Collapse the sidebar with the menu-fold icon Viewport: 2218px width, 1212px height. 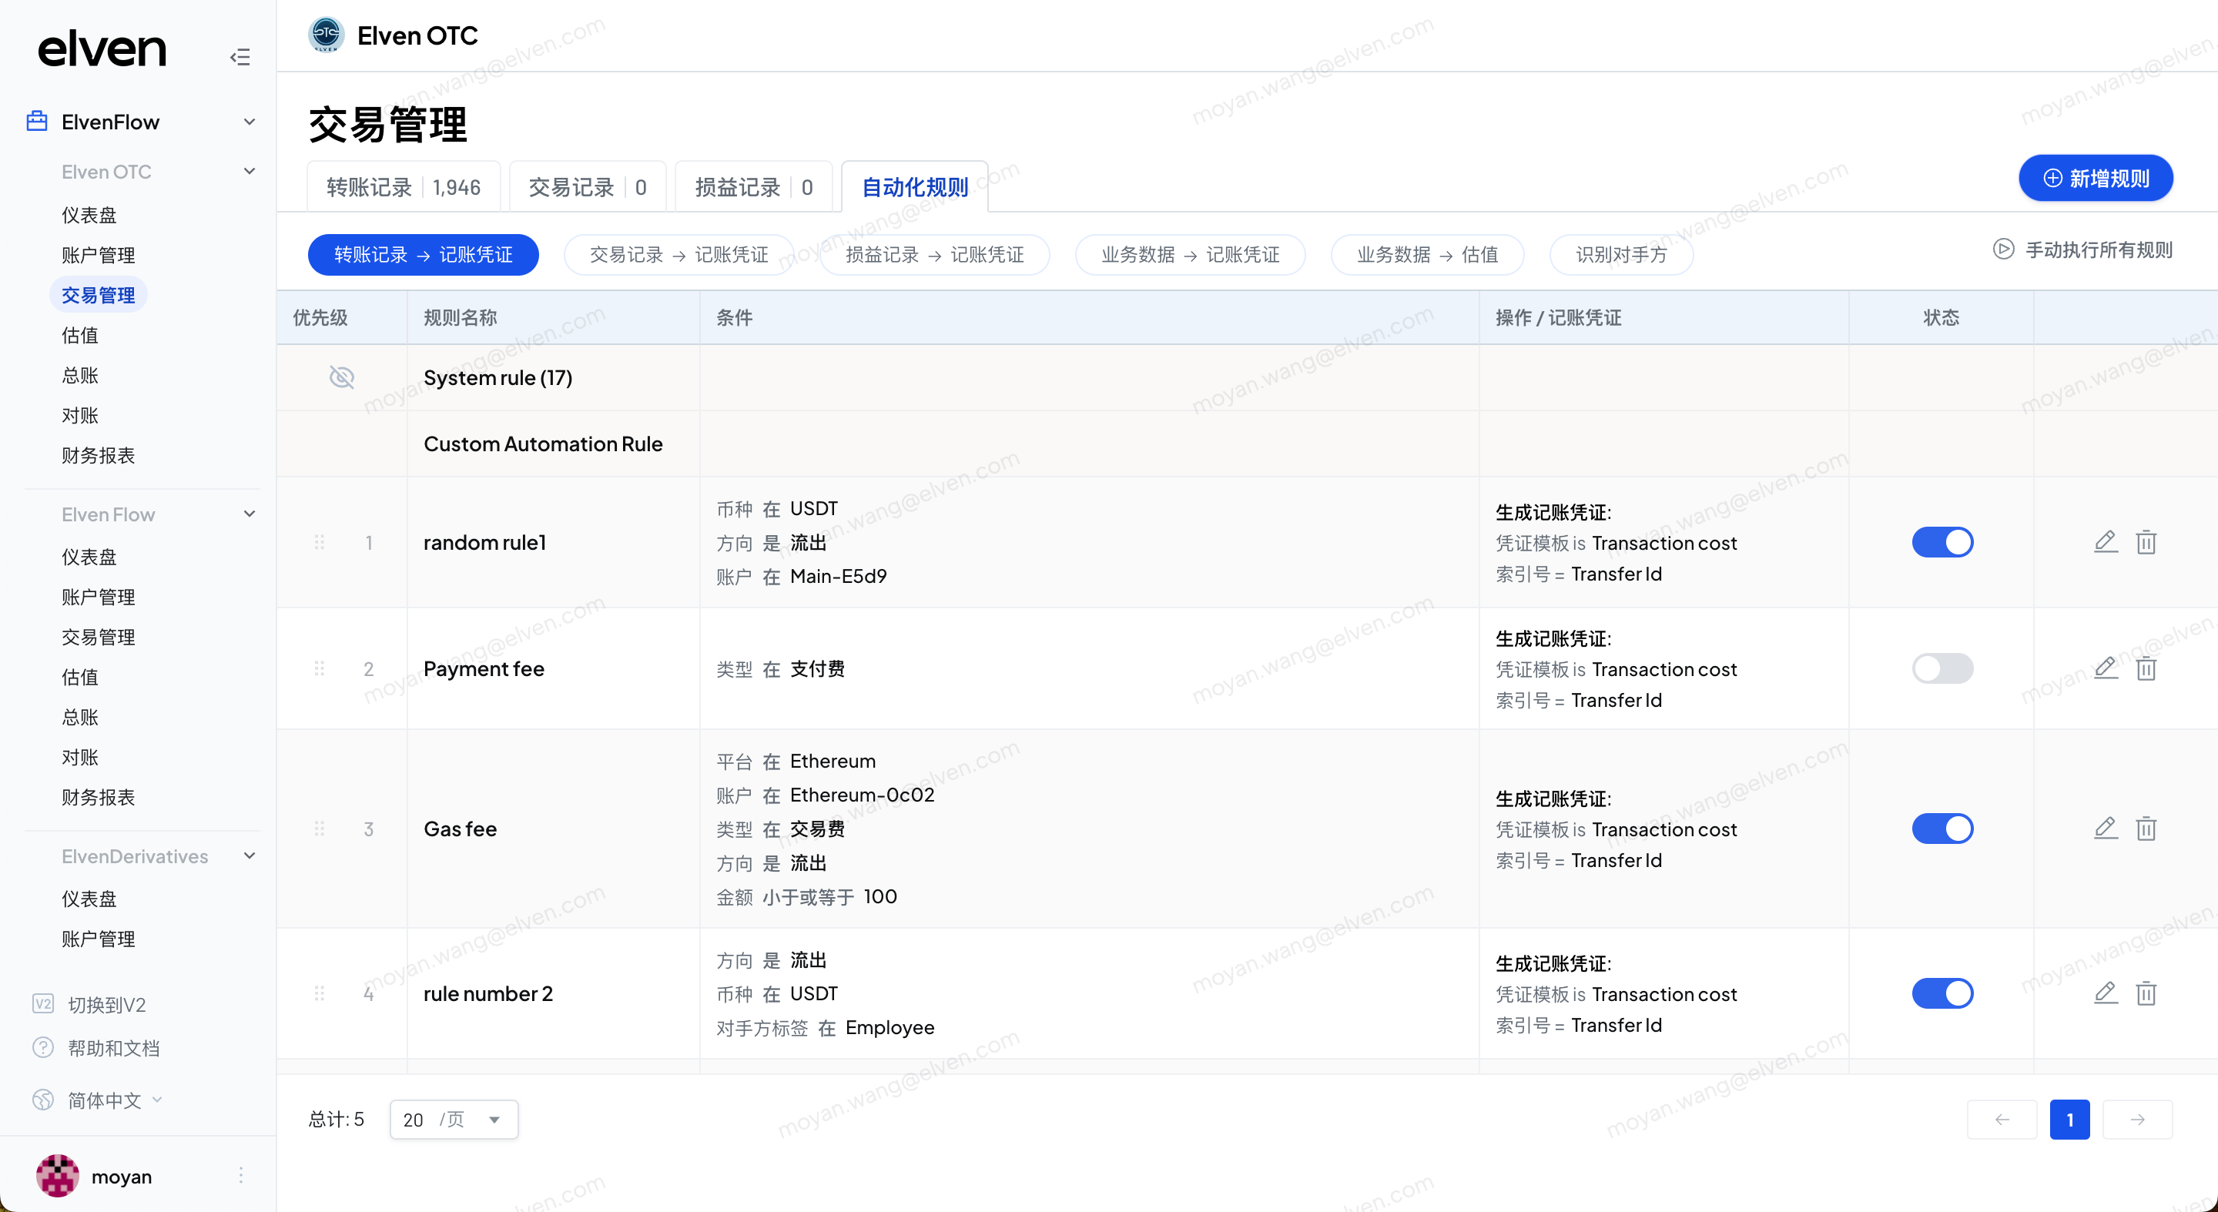pyautogui.click(x=240, y=57)
